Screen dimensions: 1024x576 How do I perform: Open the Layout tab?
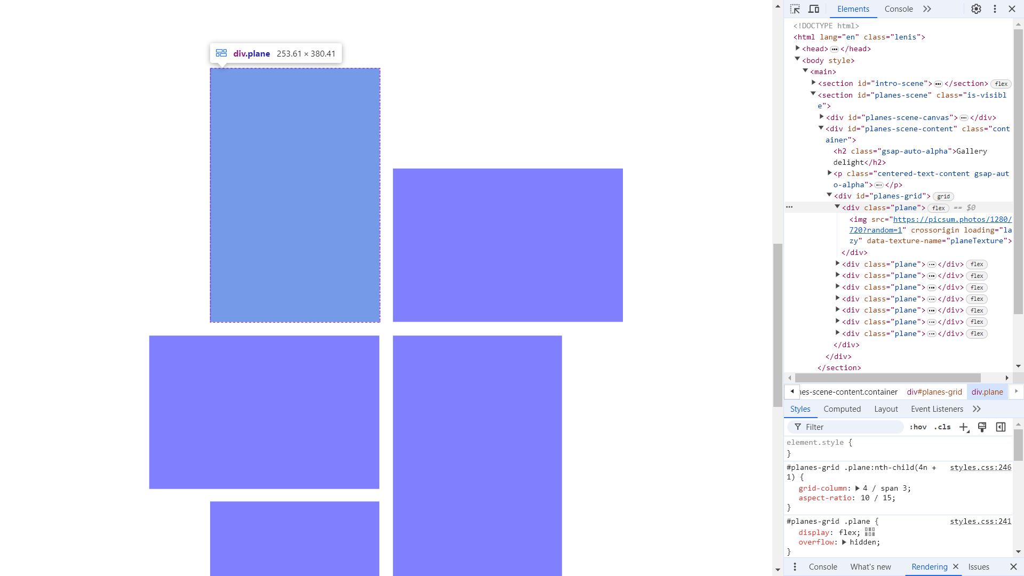(886, 409)
